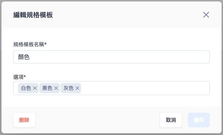The width and height of the screenshot is (223, 135).
Task: Click the text 顏色 inside name input
Action: 24,57
